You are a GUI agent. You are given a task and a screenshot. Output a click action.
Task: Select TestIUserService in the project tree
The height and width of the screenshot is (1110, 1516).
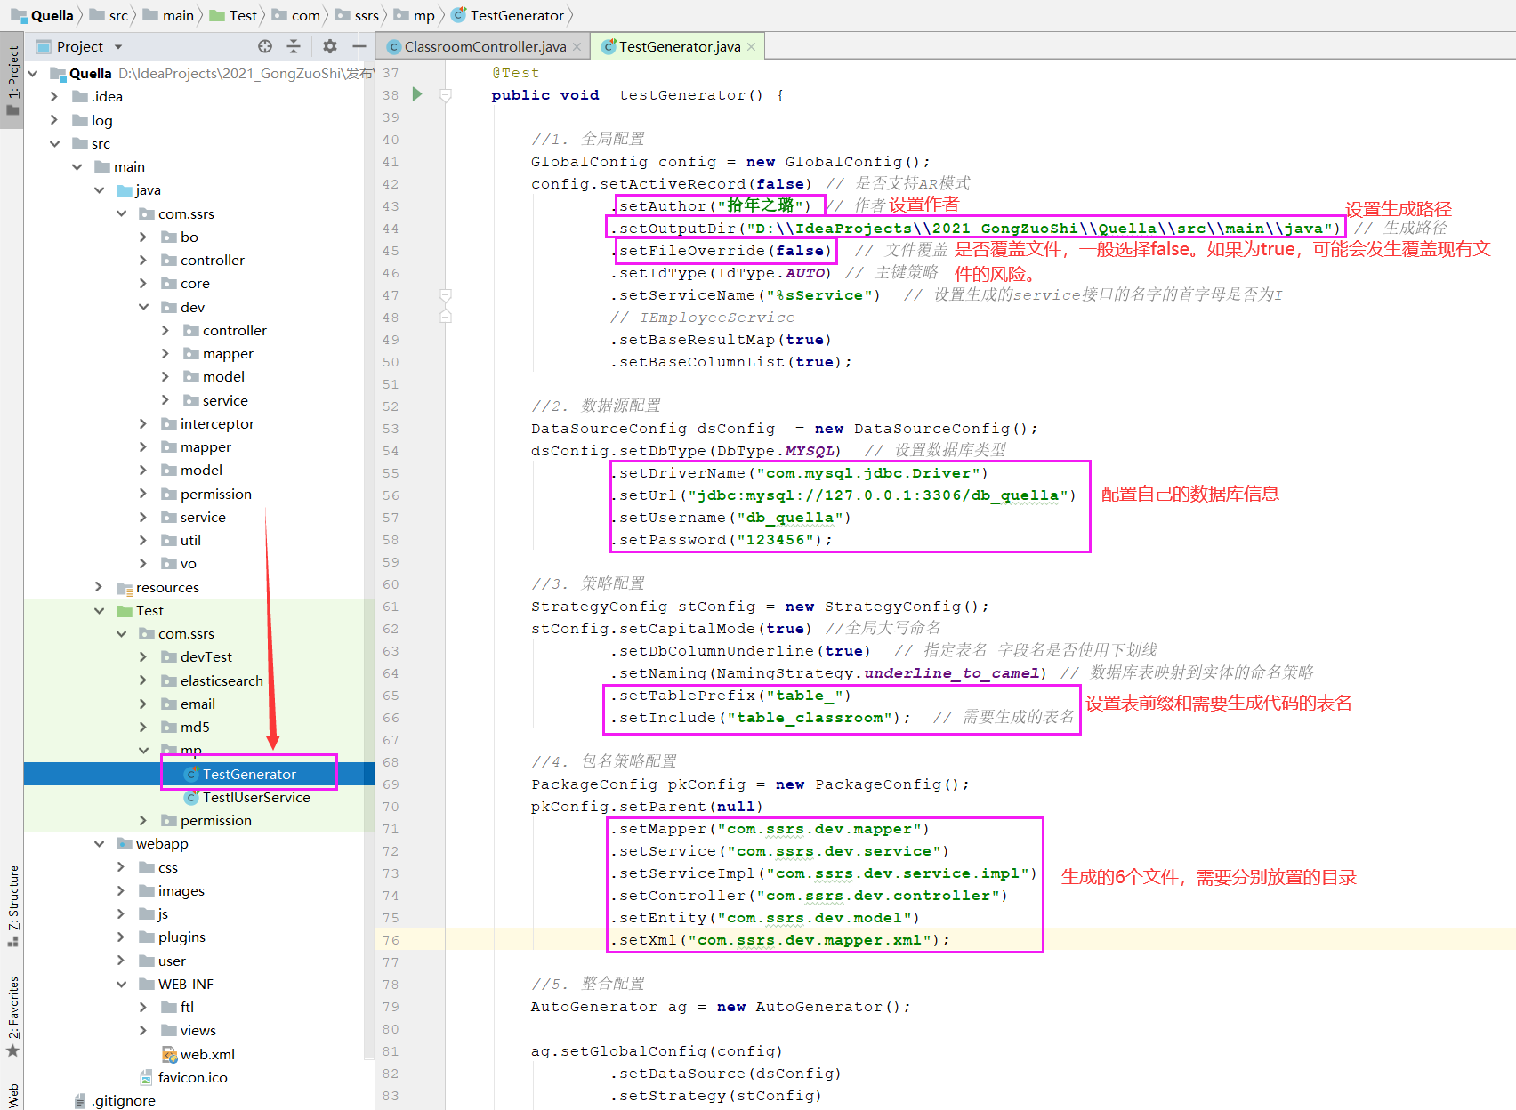[x=257, y=797]
